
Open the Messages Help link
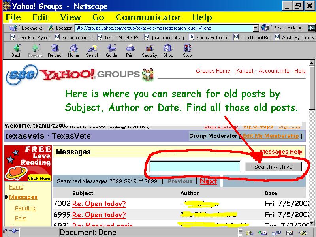pos(281,152)
